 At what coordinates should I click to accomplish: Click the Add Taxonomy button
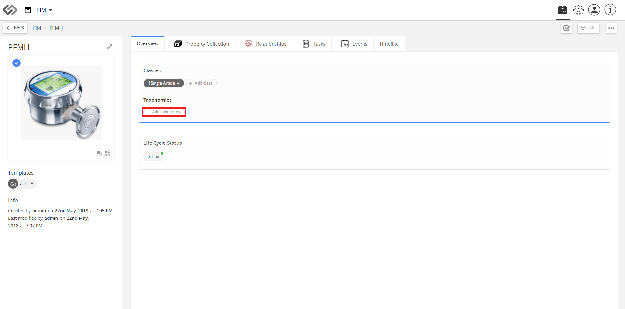(x=164, y=112)
